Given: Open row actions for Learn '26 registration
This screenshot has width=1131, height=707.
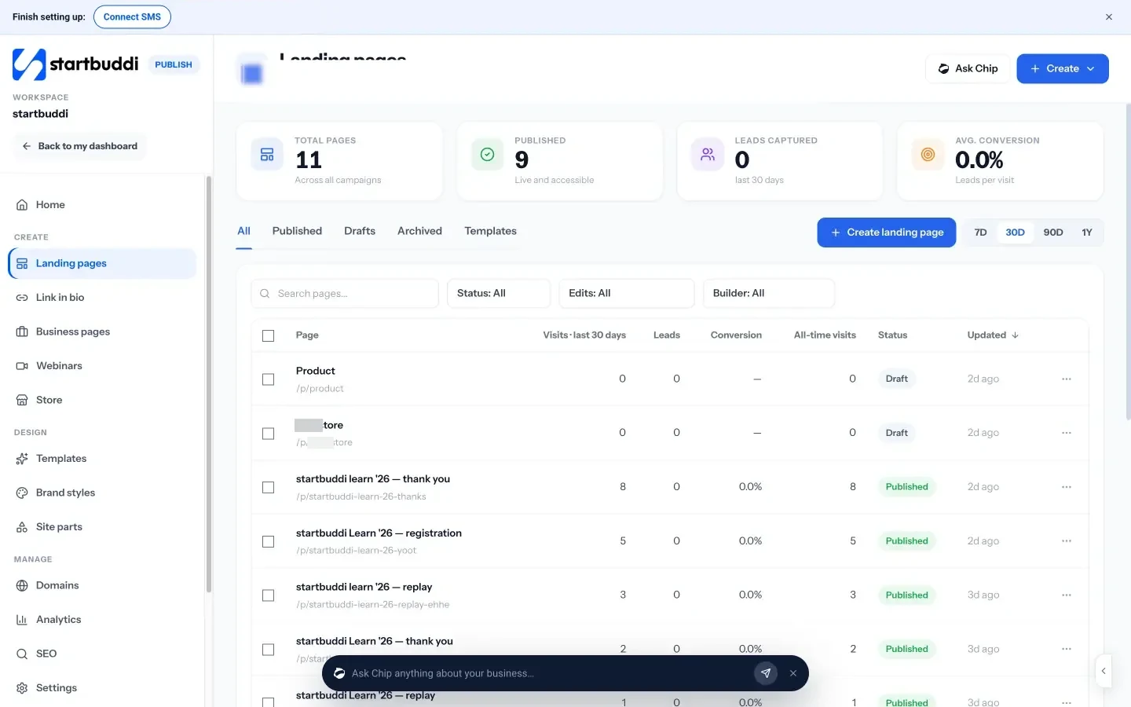Looking at the screenshot, I should 1067,541.
